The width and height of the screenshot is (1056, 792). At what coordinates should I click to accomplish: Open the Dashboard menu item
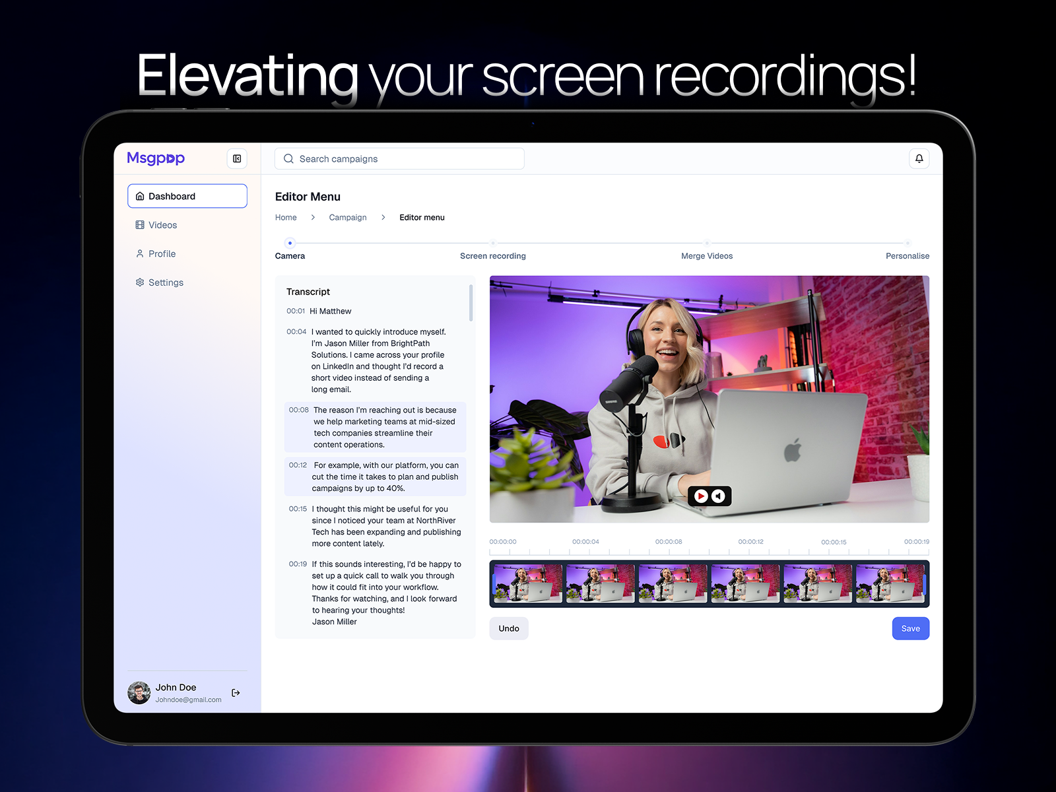pos(187,196)
